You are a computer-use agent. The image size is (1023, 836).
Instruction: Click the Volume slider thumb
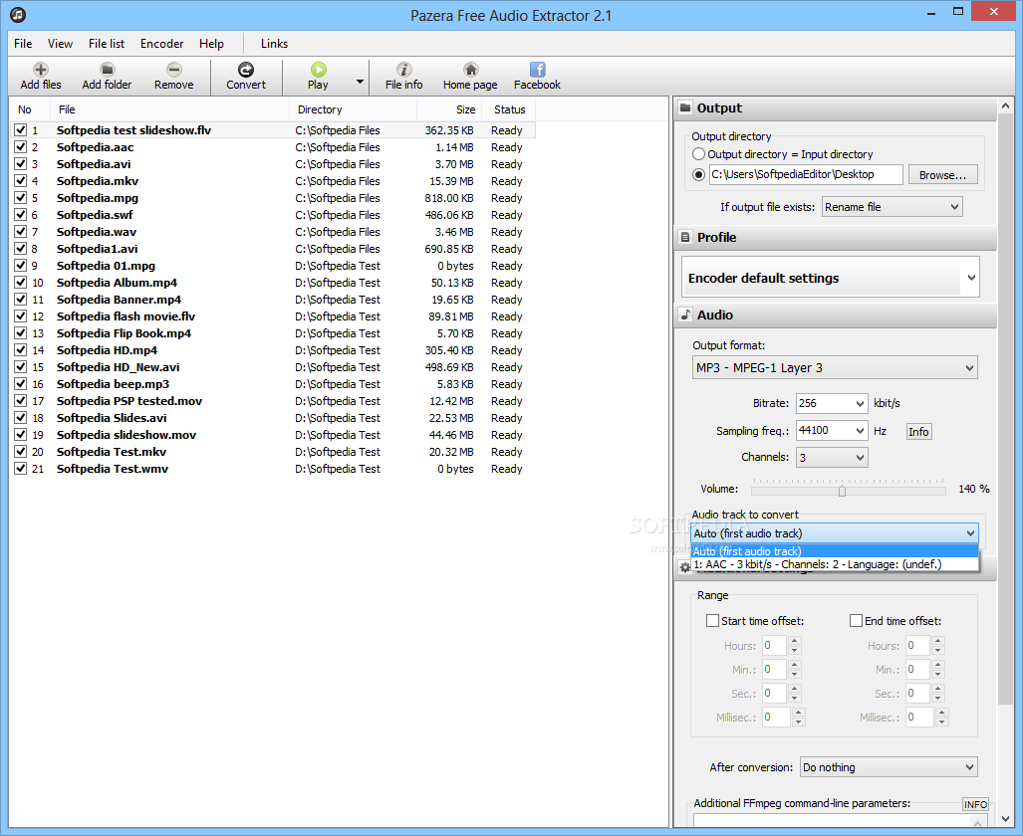pyautogui.click(x=843, y=490)
